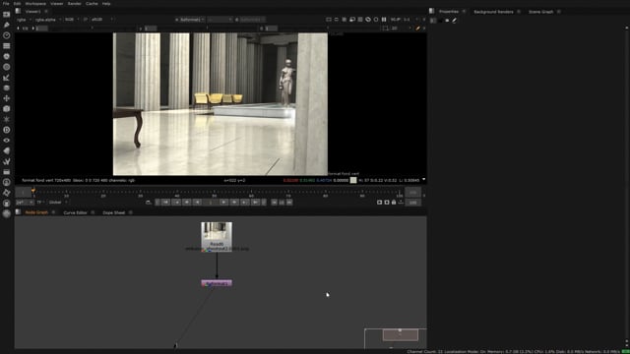Close the Viewer1 tab

46,11
